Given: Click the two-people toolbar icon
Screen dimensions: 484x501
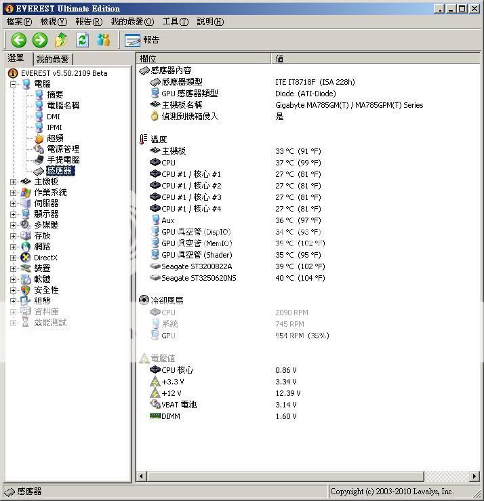Looking at the screenshot, I should coord(103,40).
